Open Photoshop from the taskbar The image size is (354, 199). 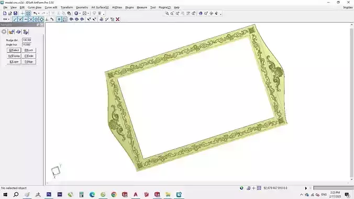coord(49,194)
